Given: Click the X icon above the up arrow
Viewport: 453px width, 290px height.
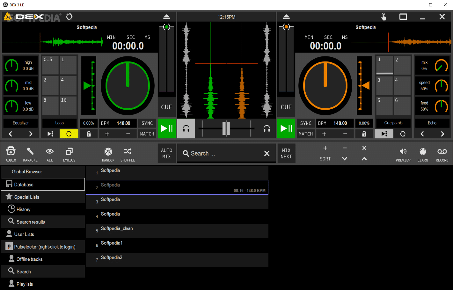Looking at the screenshot, I should coord(364,148).
